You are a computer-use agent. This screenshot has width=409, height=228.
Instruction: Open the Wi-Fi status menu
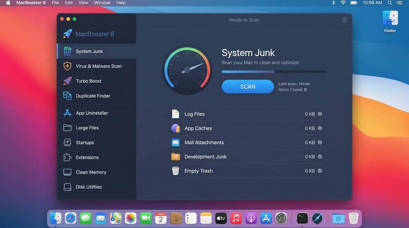tap(343, 2)
